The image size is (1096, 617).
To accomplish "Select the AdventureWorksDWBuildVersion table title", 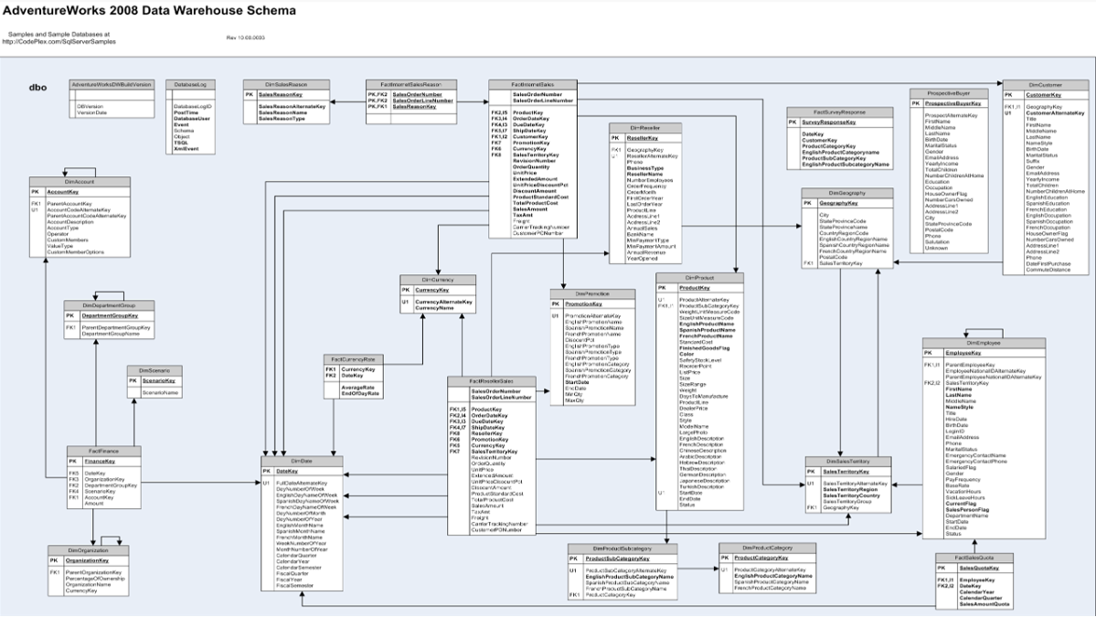I will point(112,84).
